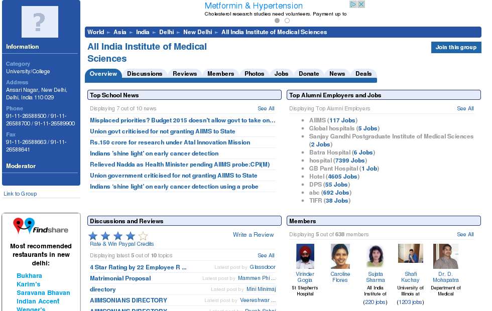Open poster Mini Minimaj link
Screen dimensions: 492x311
[x=261, y=289]
